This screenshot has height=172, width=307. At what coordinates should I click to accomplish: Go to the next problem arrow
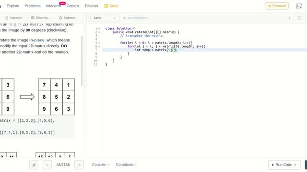tap(79, 165)
